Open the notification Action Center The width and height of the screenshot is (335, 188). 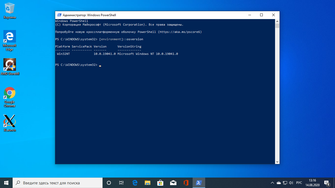[x=327, y=183]
